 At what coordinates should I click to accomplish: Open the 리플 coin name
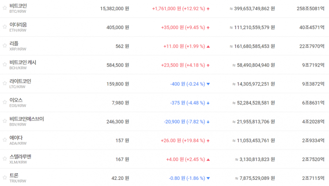tap(14, 44)
